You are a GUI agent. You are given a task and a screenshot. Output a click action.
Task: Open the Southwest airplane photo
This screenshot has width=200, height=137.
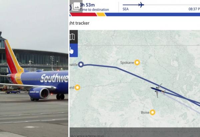tap(34, 69)
